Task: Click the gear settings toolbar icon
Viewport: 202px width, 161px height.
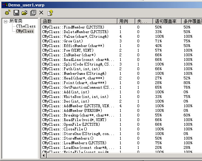Action: 7,12
